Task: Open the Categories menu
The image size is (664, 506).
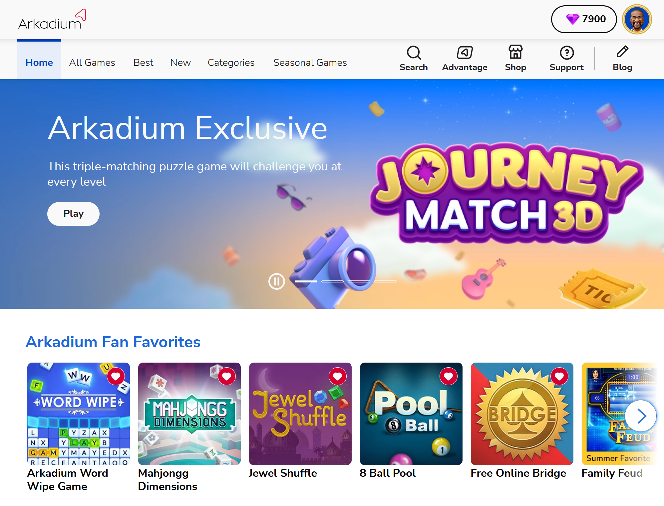Action: click(231, 63)
